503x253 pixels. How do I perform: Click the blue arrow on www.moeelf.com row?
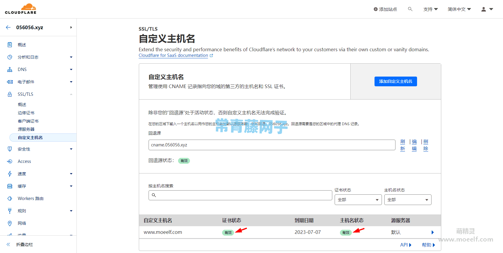(433, 232)
